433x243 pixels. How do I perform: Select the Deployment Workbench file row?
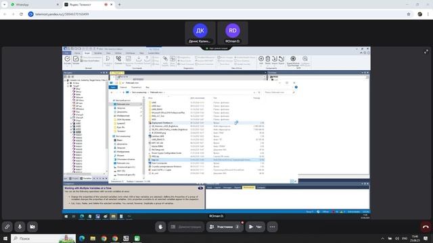point(206,123)
